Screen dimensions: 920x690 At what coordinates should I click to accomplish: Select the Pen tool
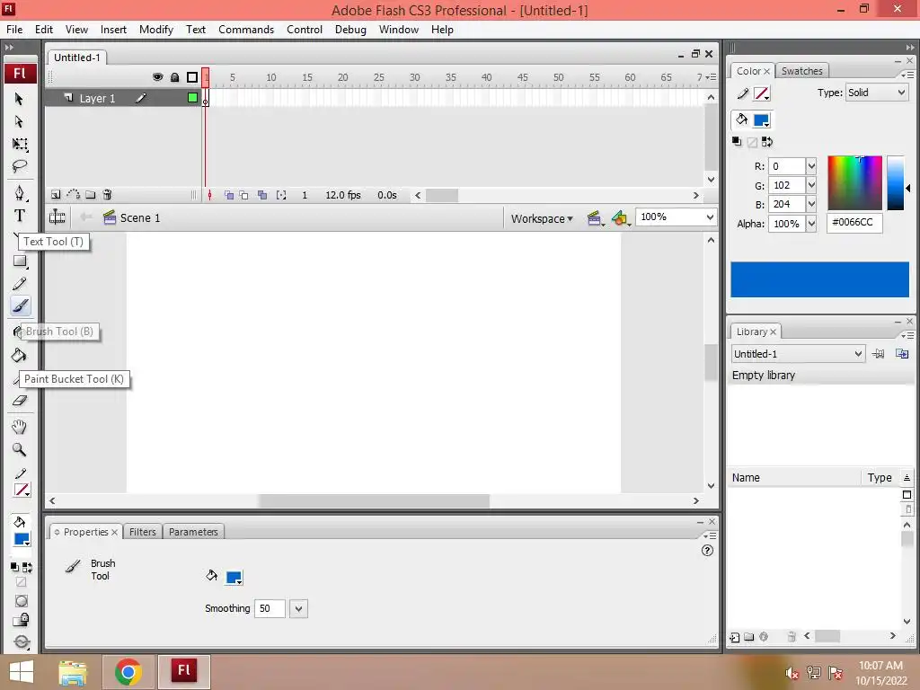pyautogui.click(x=20, y=193)
